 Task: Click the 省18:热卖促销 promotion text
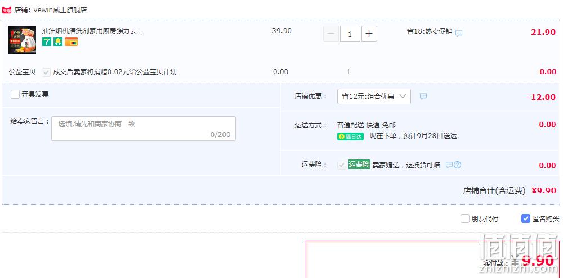coord(430,31)
